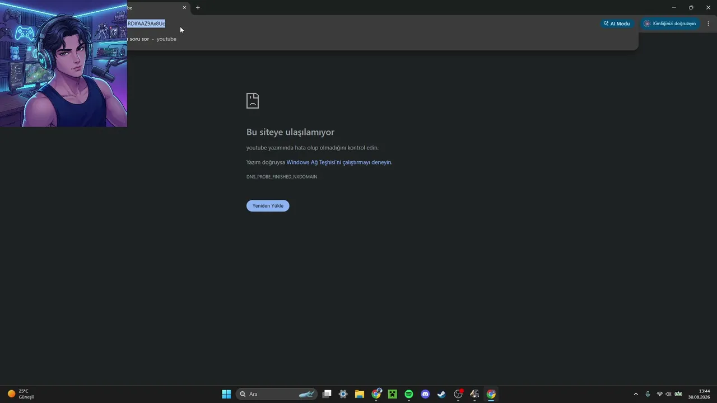Open the clock showing 13:44
This screenshot has height=403, width=717.
(x=699, y=394)
